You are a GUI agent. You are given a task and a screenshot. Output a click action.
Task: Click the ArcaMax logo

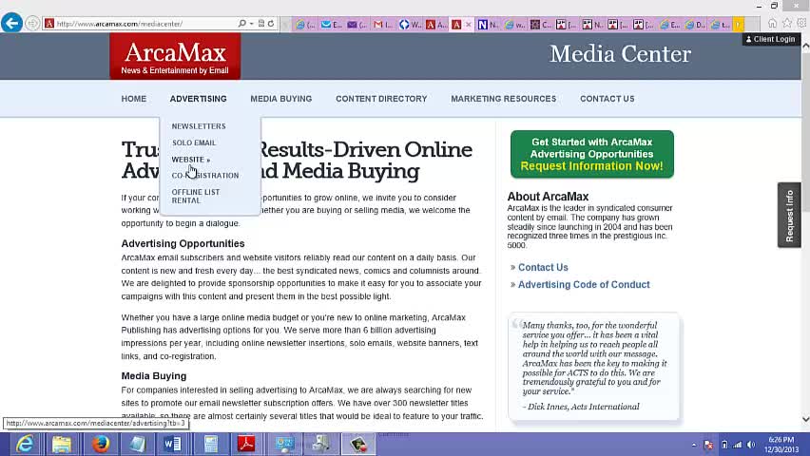pyautogui.click(x=175, y=57)
